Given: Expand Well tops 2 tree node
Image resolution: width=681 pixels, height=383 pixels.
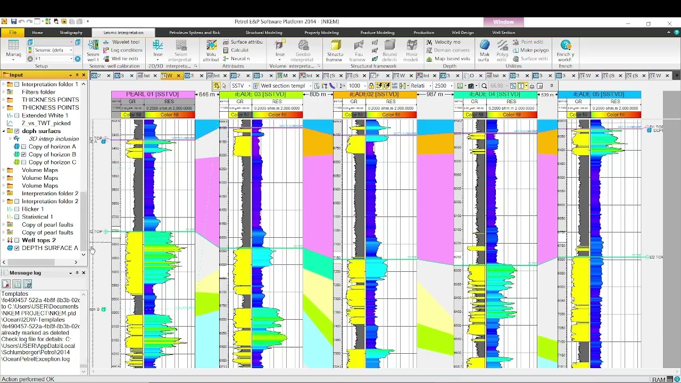Looking at the screenshot, I should pos(4,240).
